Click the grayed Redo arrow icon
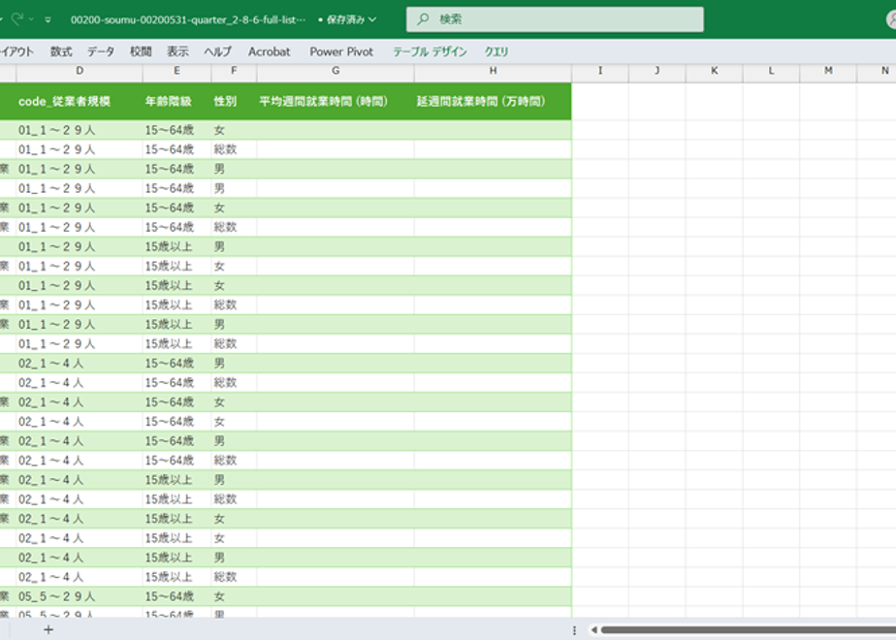The width and height of the screenshot is (896, 640). click(17, 19)
